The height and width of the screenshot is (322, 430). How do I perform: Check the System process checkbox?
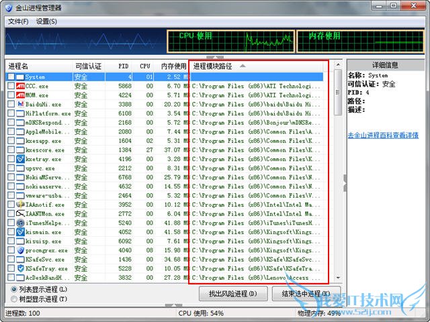11,76
